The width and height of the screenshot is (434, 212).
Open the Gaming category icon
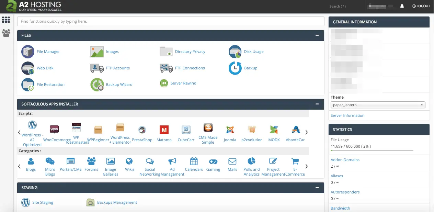[213, 161]
